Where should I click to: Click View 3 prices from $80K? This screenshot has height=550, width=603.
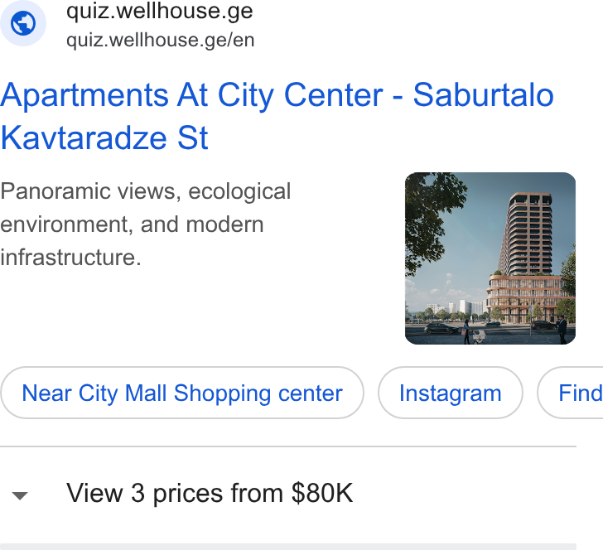pyautogui.click(x=210, y=493)
